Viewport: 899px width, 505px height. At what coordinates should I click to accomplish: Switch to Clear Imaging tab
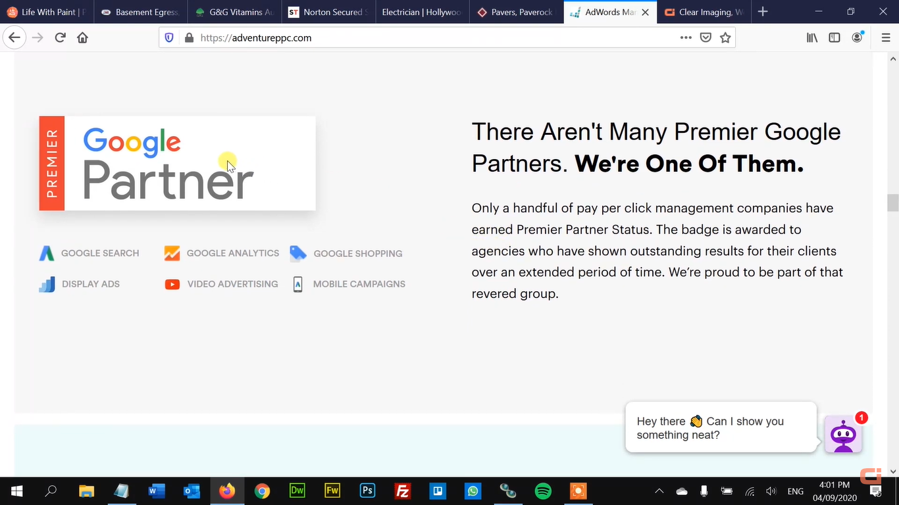[x=704, y=12]
